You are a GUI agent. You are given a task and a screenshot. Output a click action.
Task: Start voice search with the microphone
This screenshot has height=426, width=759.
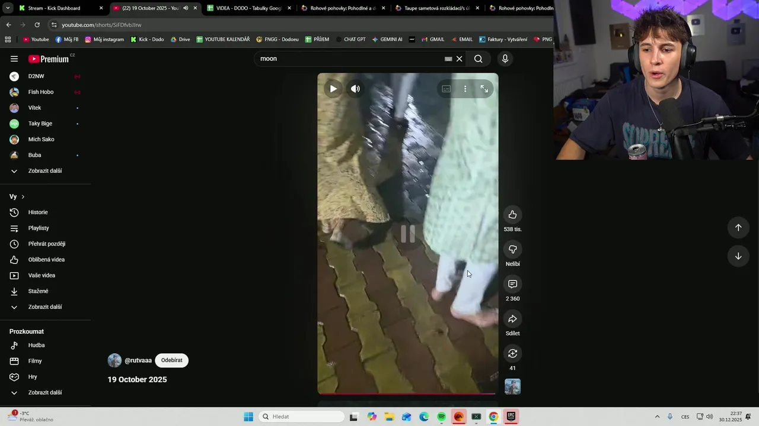[x=505, y=59]
